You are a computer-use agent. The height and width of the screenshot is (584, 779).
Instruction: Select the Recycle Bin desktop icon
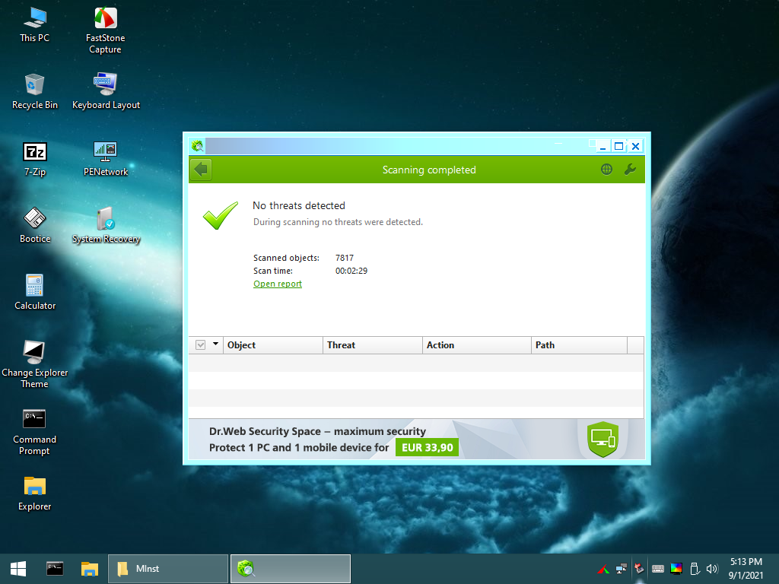(x=35, y=92)
